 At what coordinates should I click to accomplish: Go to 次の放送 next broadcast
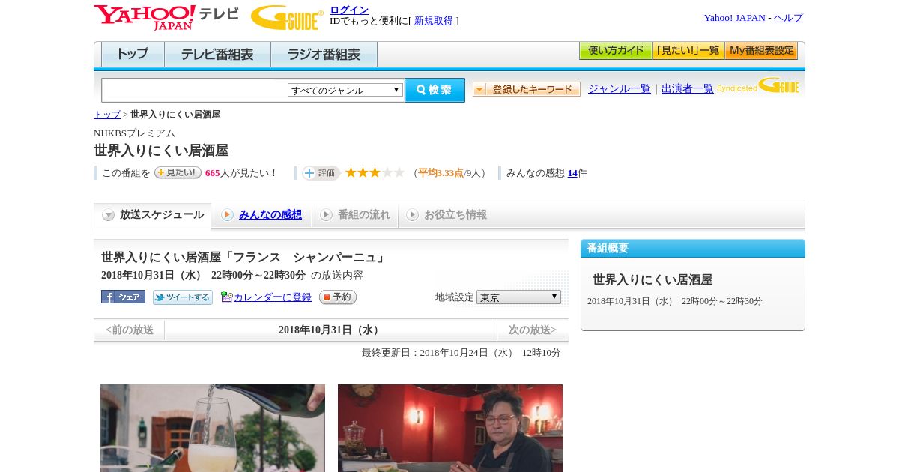(x=533, y=330)
